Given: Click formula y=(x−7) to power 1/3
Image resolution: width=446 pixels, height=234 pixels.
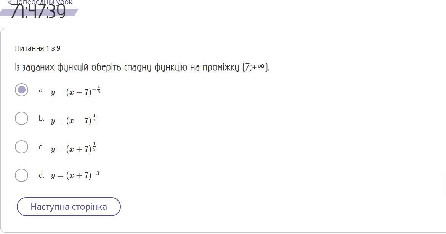Looking at the screenshot, I should (73, 120).
